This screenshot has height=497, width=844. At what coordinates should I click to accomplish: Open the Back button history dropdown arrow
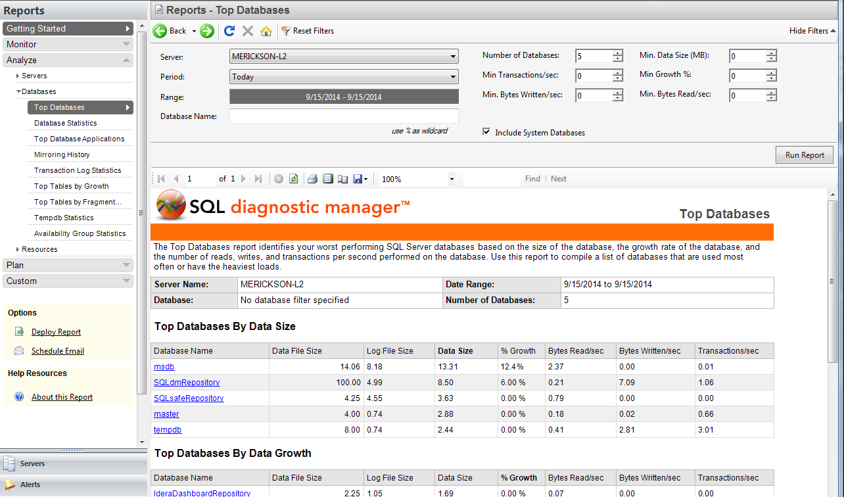(x=194, y=31)
